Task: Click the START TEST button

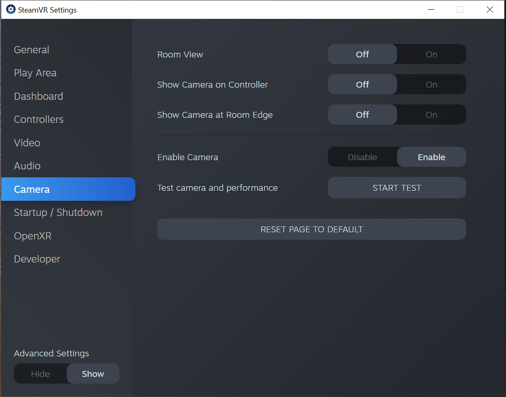Action: point(397,187)
